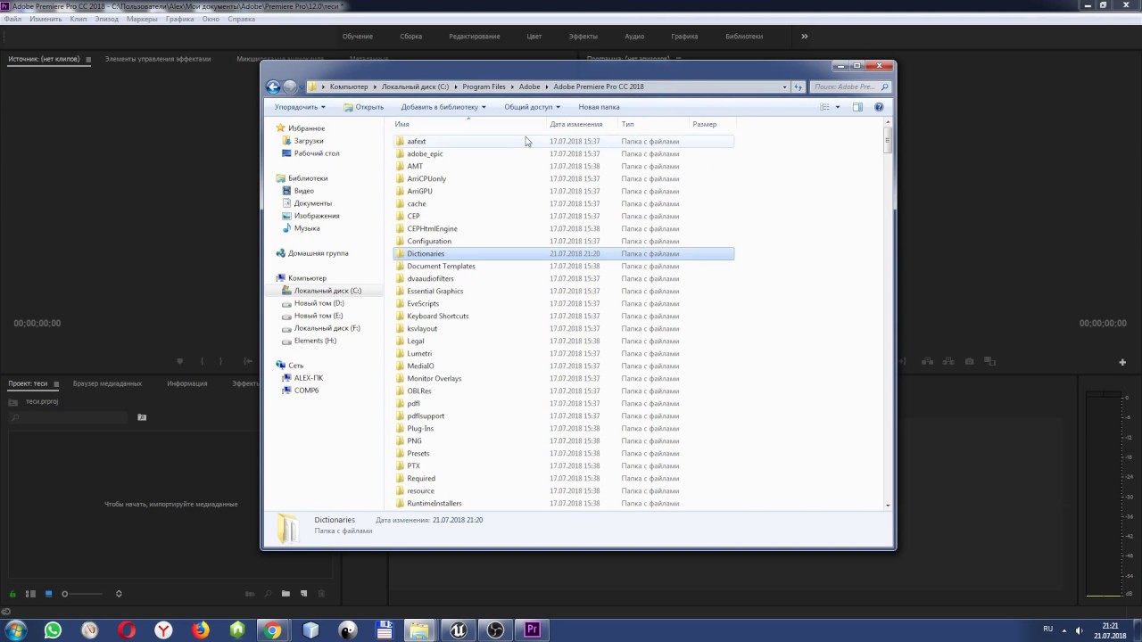Click the Открыть button in Explorer
Image resolution: width=1142 pixels, height=642 pixels.
(364, 107)
